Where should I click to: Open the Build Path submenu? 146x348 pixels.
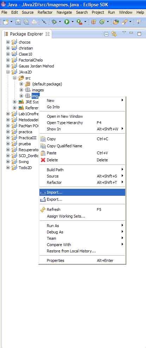(x=82, y=170)
